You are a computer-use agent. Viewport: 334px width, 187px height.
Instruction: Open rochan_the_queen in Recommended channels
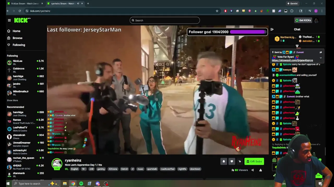(25, 159)
